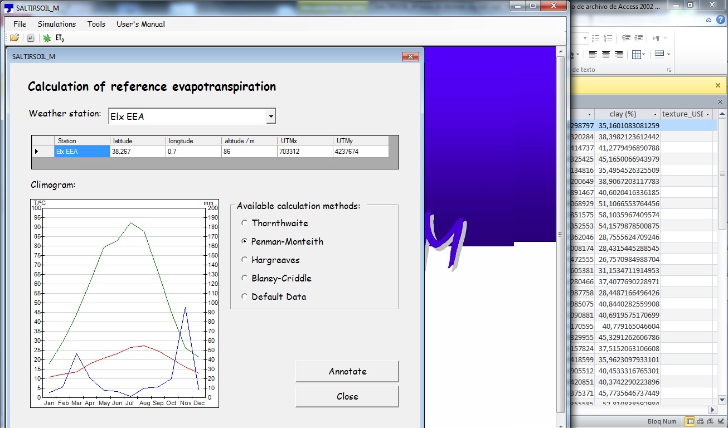Center text in Access ribbon
This screenshot has width=728, height=428.
606,54
